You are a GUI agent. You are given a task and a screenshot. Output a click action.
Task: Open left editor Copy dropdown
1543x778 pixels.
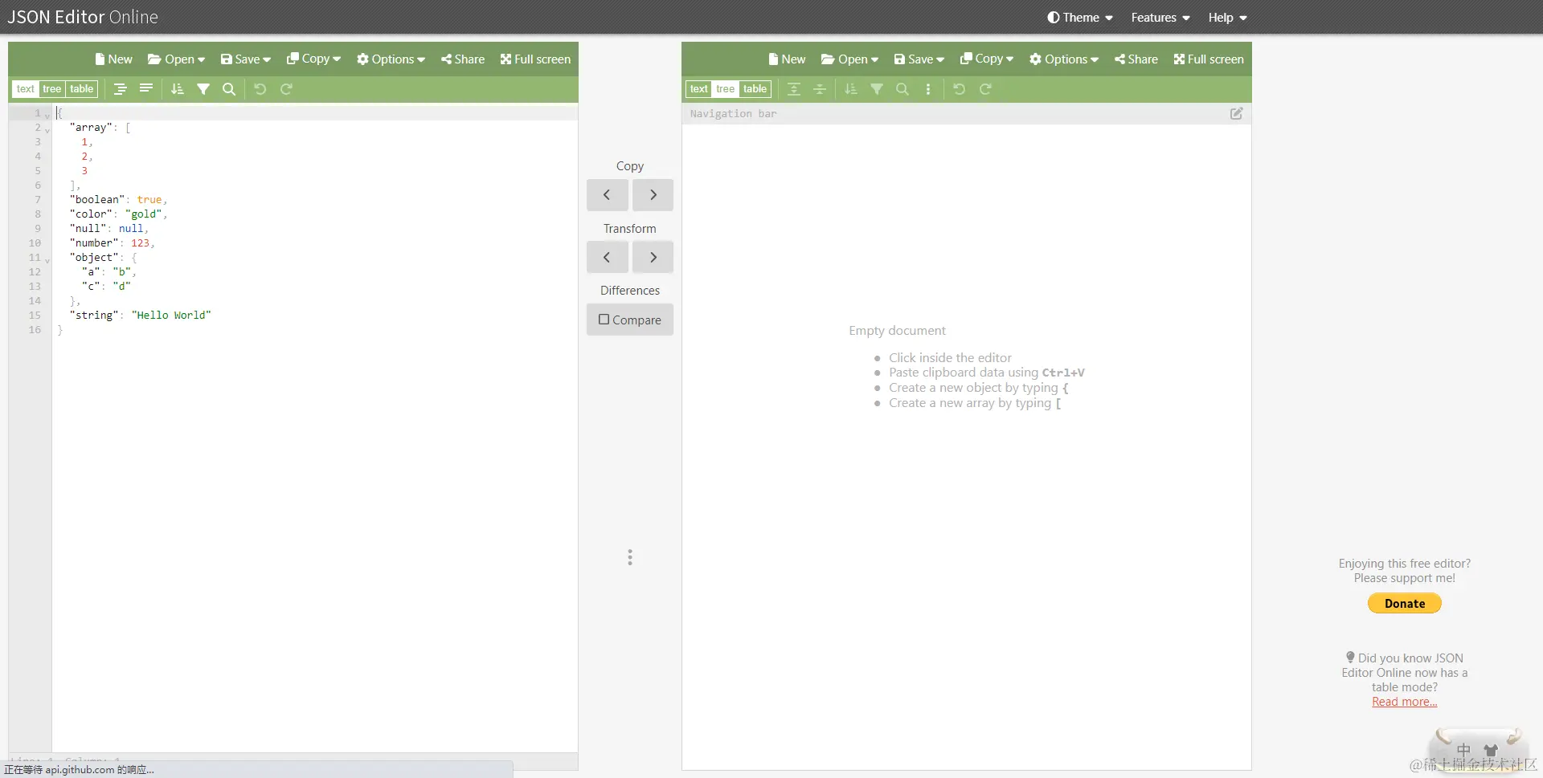coord(314,59)
